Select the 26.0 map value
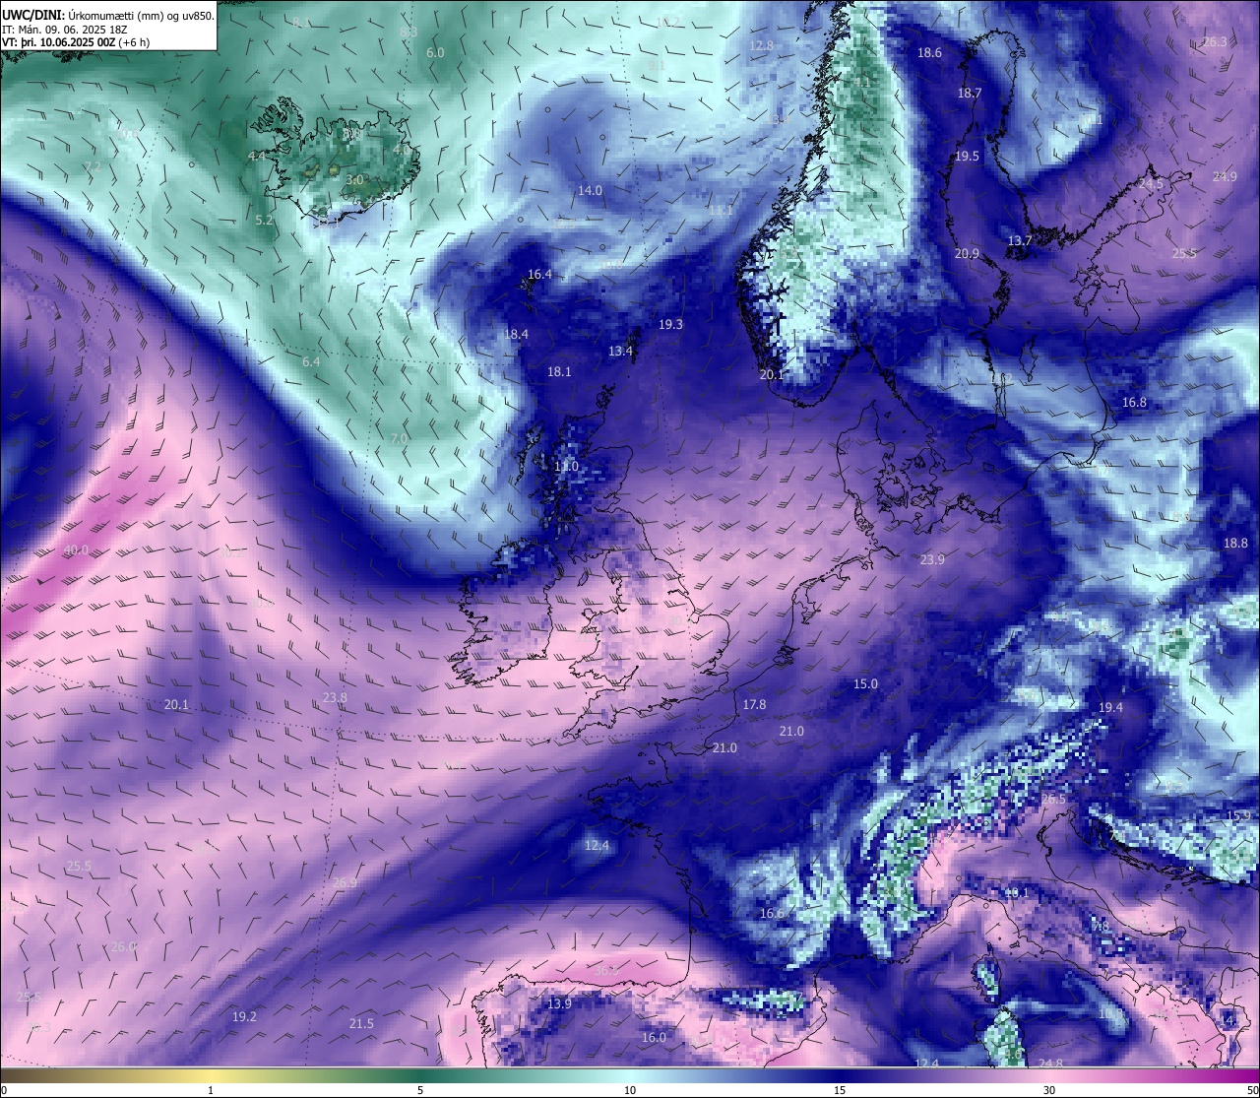The image size is (1260, 1098). click(x=123, y=946)
